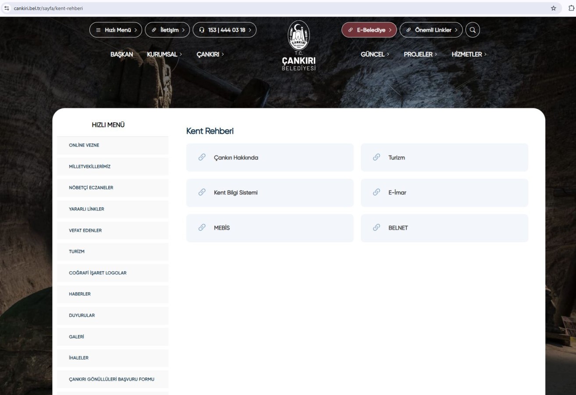Click the search magnifier icon in header

tap(473, 30)
